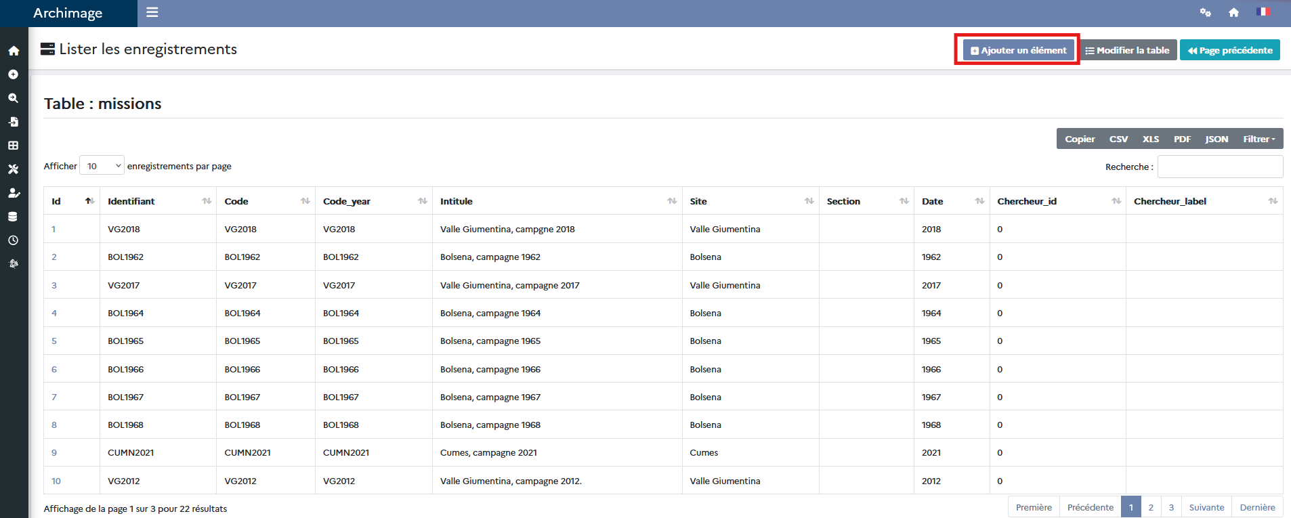This screenshot has width=1291, height=518.
Task: Toggle sidebar with the hamburger menu icon
Action: click(152, 12)
